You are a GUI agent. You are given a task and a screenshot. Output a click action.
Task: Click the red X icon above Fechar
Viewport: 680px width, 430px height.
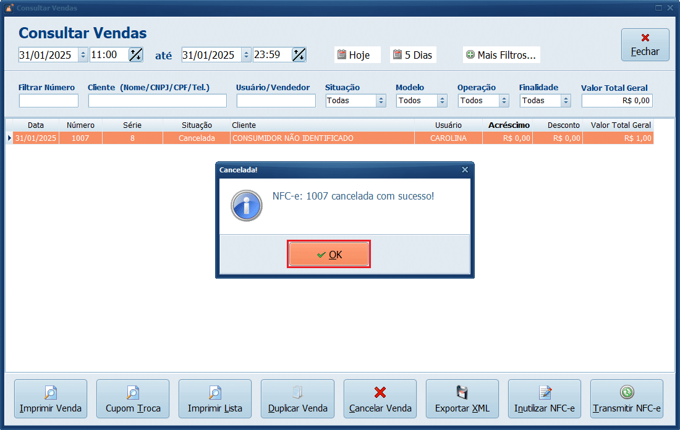[x=645, y=38]
